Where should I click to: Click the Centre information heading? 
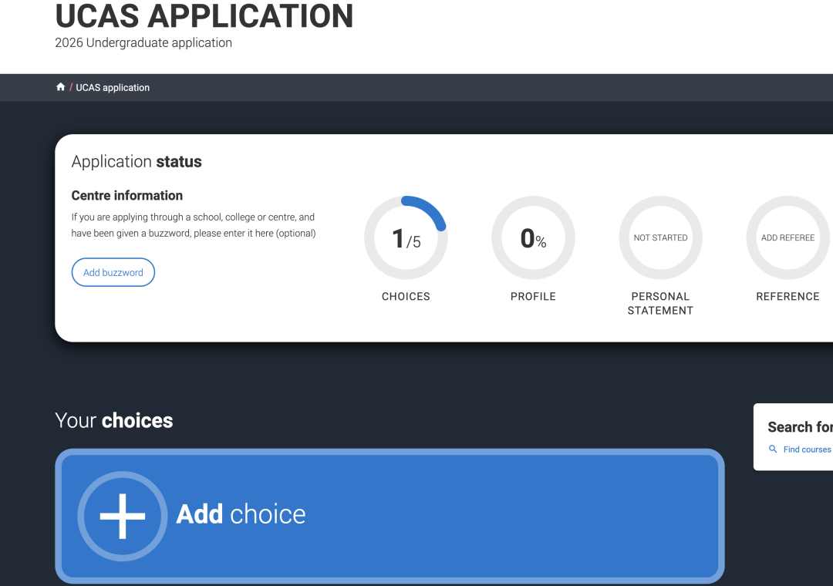pos(127,196)
